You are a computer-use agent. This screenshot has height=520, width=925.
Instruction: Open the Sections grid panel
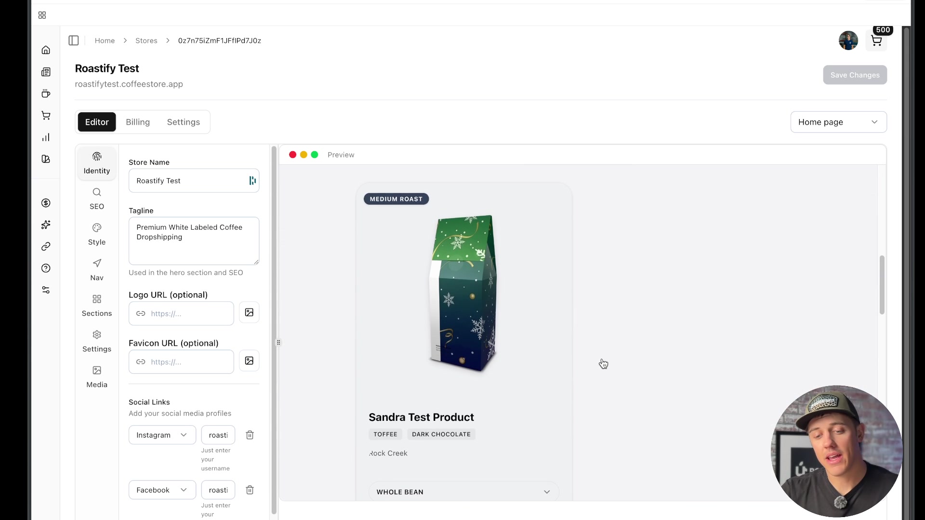[x=97, y=305]
